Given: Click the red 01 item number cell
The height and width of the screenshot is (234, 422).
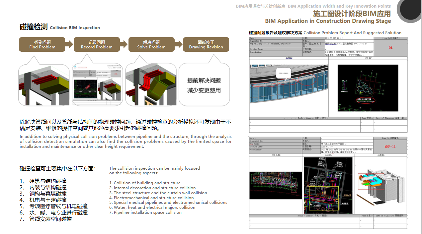Looking at the screenshot, I should [x=390, y=48].
